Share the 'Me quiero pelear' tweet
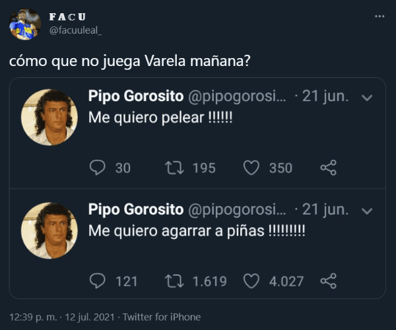This screenshot has width=396, height=330. coord(328,168)
